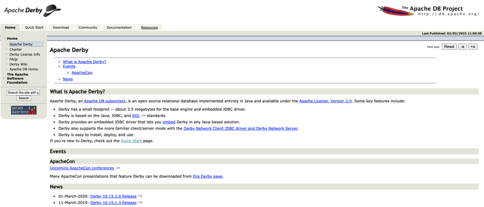The width and height of the screenshot is (484, 207).
Task: Click the 01-March-2020 date text
Action: tap(74, 196)
